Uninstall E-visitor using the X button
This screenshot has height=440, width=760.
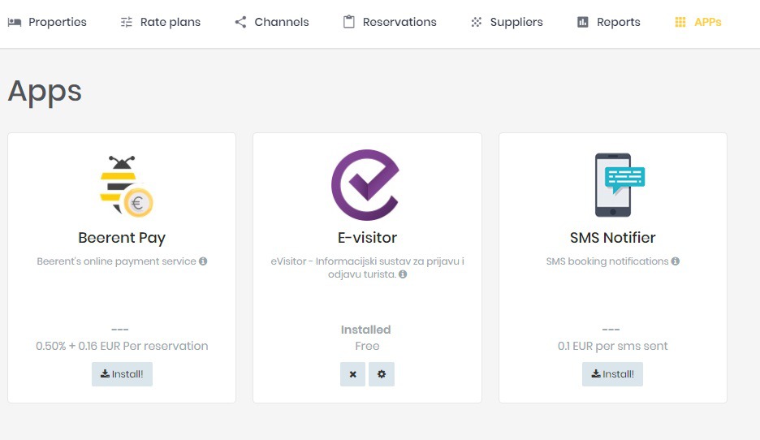pos(352,374)
